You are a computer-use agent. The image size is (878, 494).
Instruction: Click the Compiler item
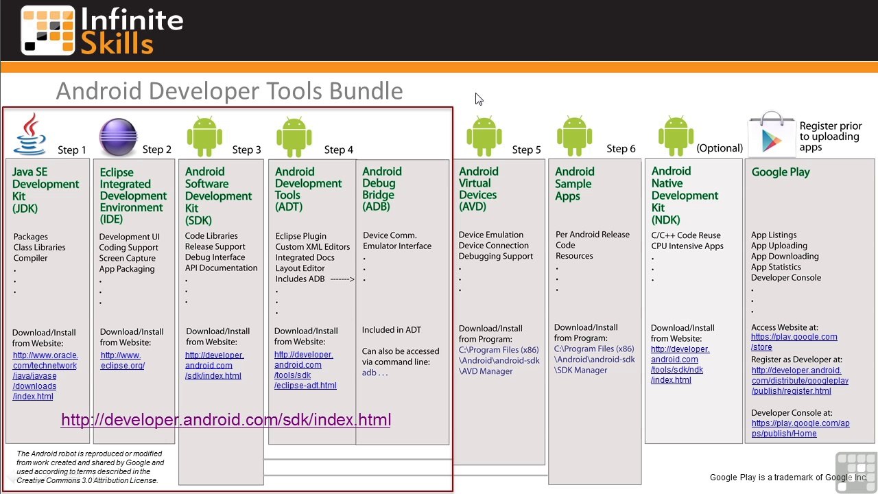coord(30,258)
